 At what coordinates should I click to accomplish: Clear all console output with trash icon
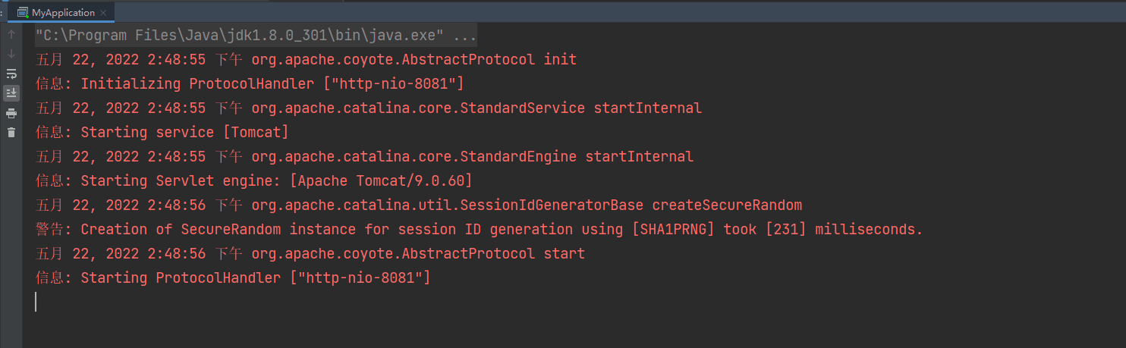tap(11, 133)
